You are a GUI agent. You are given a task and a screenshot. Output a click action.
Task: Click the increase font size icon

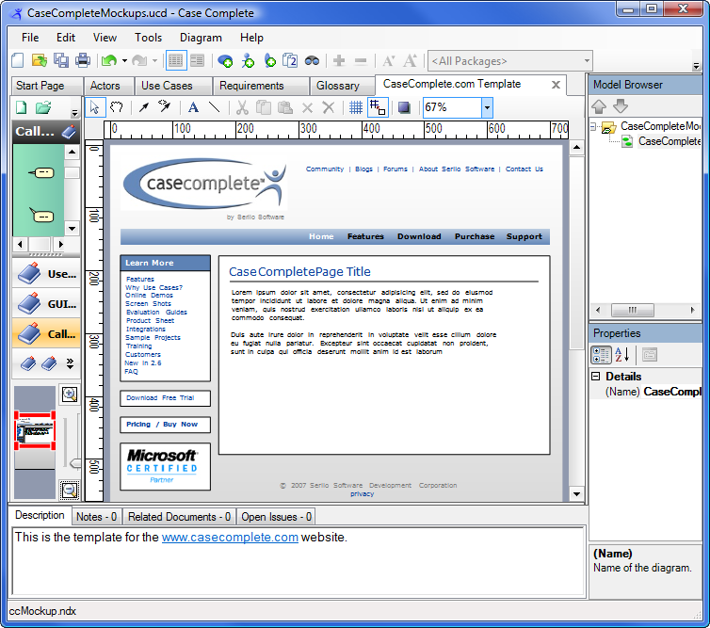tap(411, 60)
